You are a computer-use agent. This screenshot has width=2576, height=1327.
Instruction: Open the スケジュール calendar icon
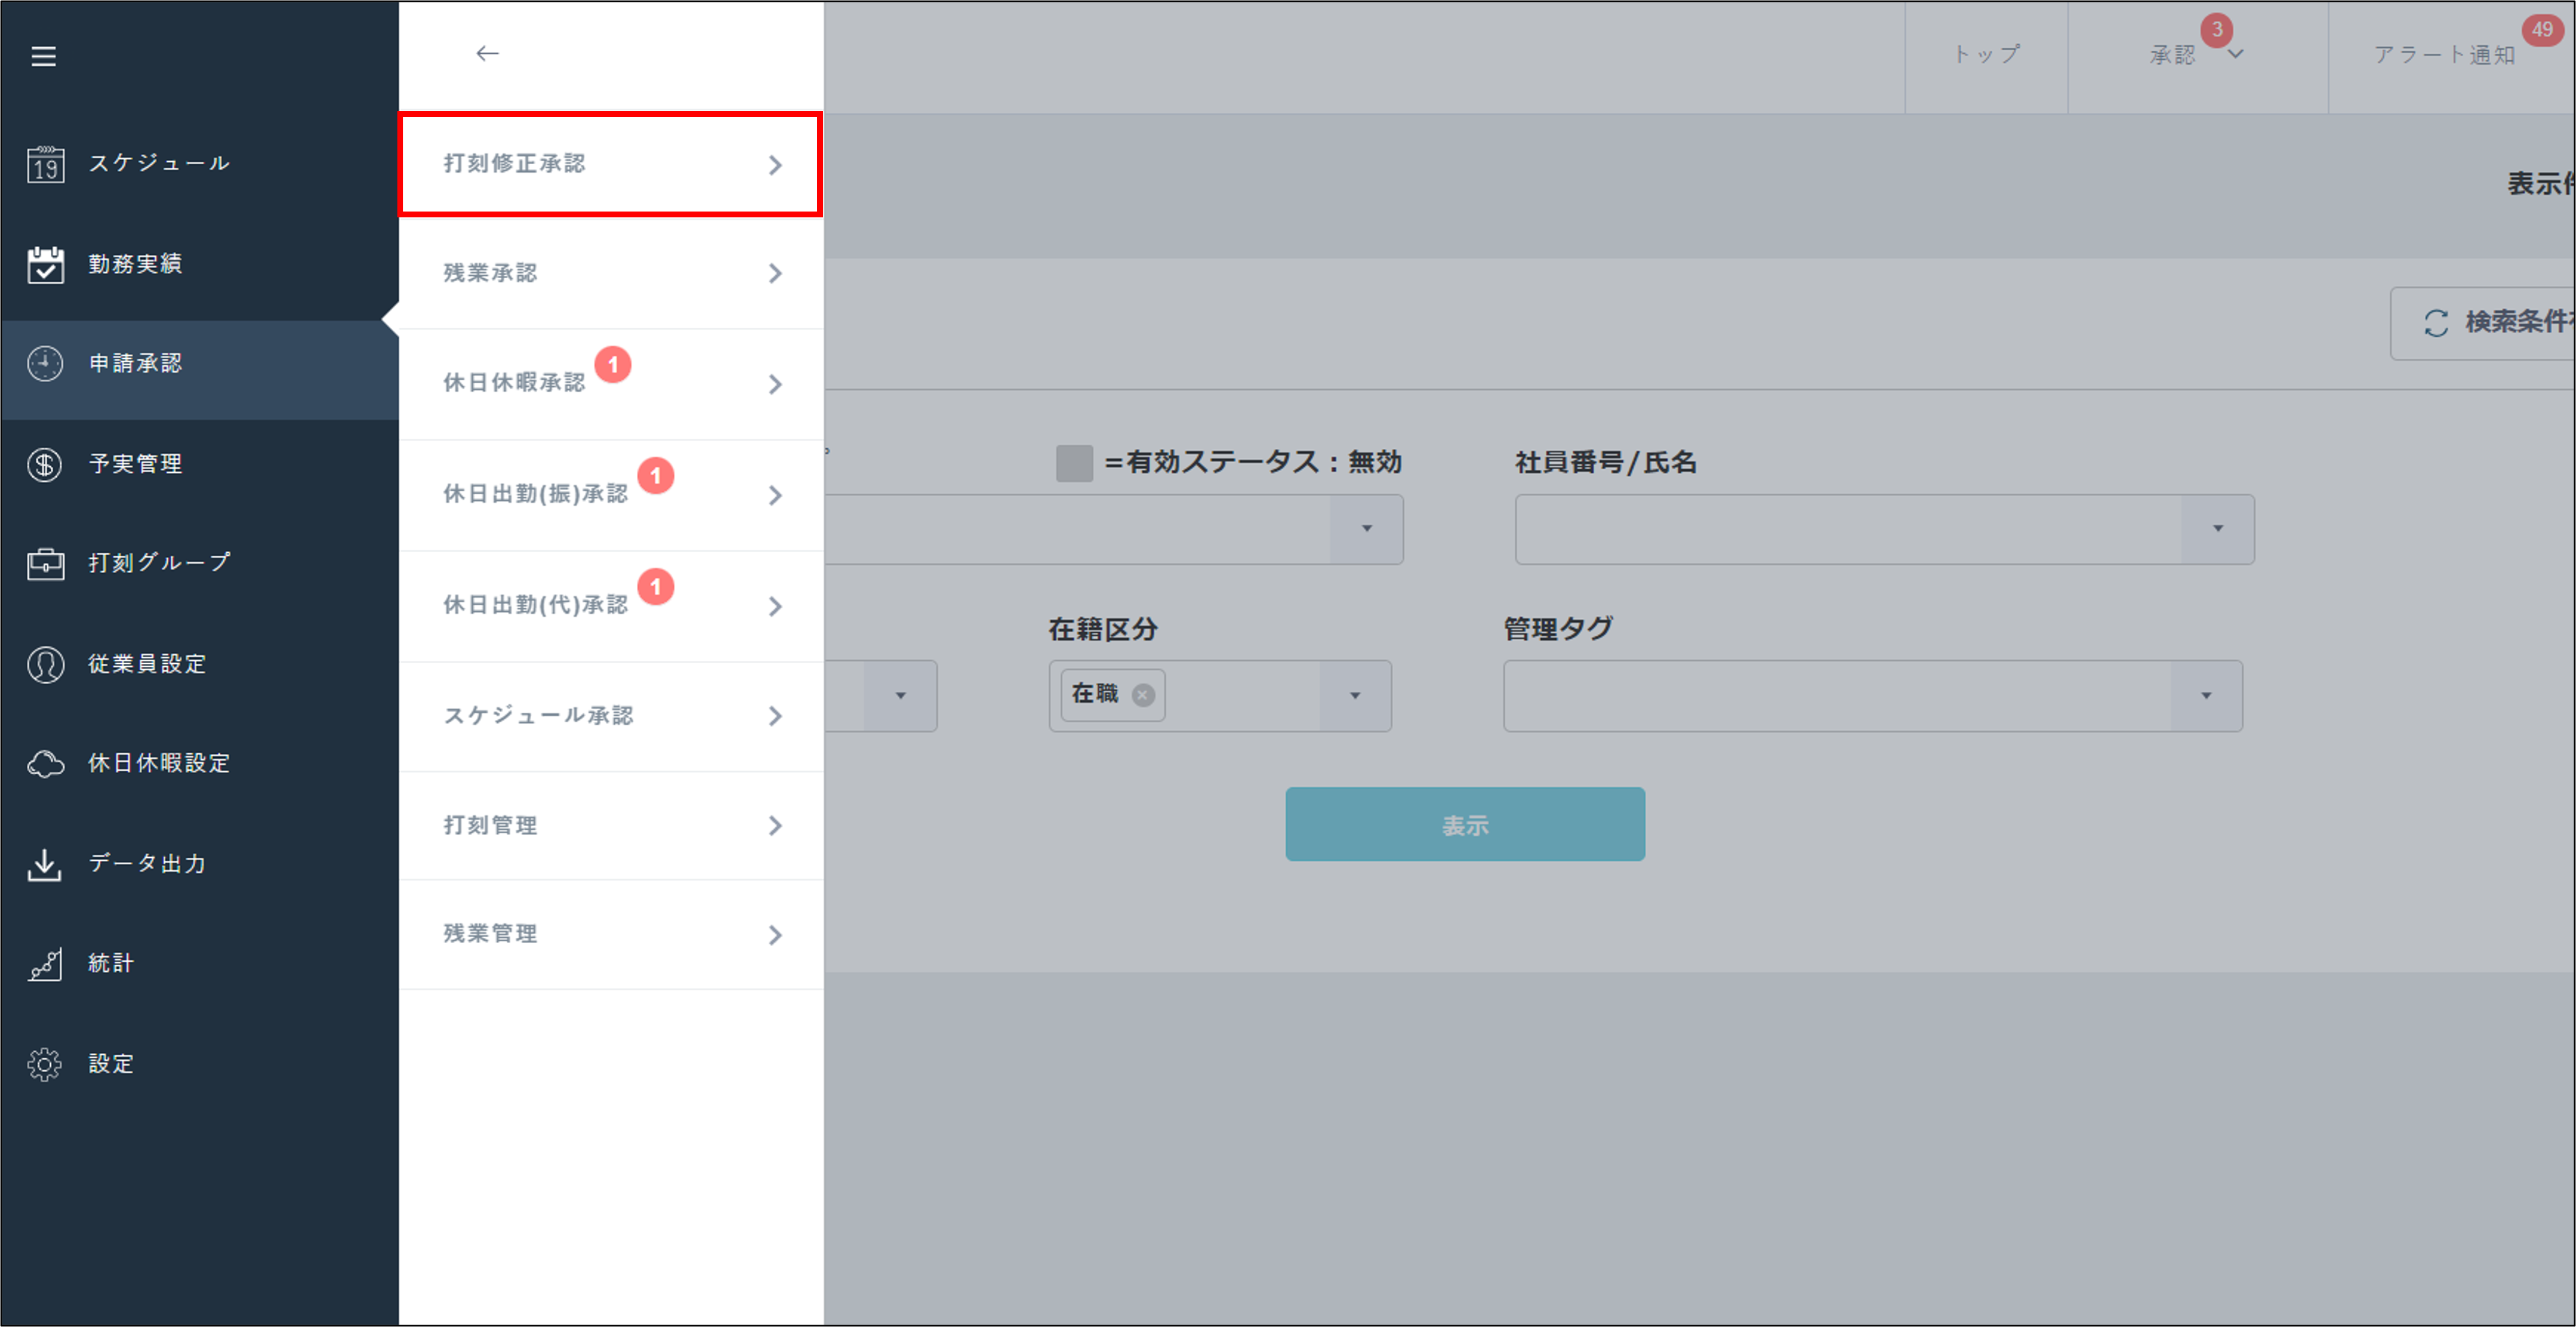pos(45,164)
